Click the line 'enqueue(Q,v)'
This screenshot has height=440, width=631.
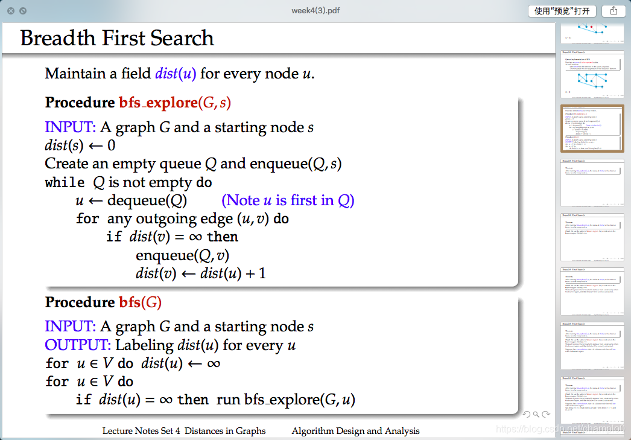tap(182, 255)
